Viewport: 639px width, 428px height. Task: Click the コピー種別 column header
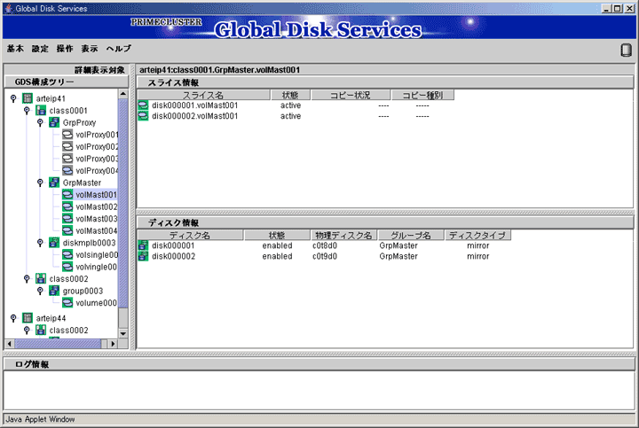(422, 95)
